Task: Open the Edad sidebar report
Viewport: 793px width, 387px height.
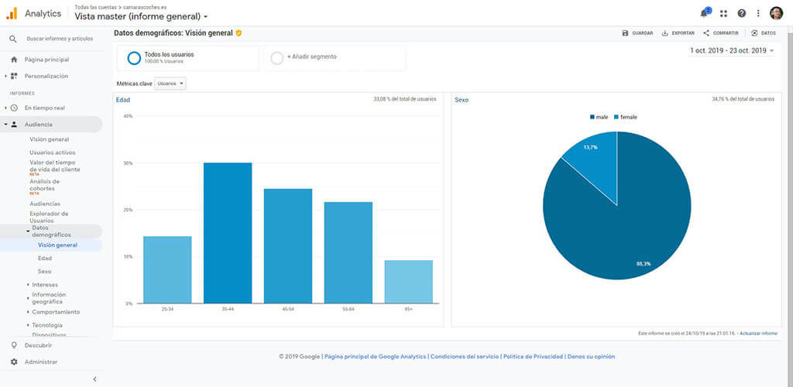Action: coord(44,259)
